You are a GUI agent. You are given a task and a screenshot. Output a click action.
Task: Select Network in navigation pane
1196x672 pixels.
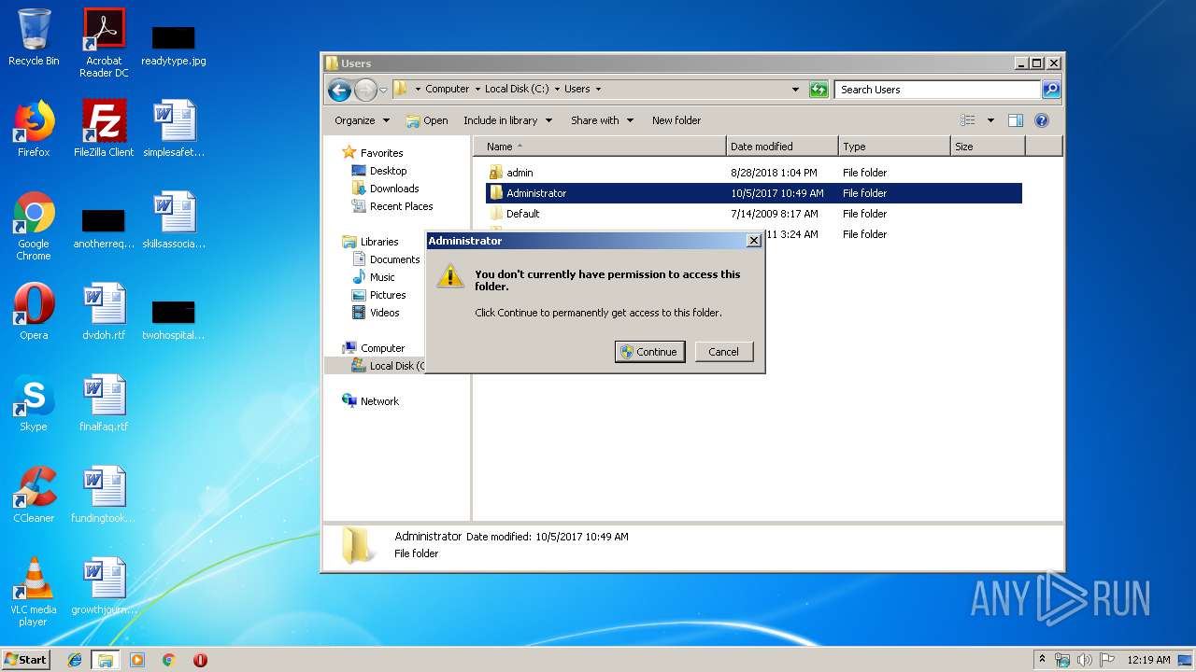tap(379, 401)
